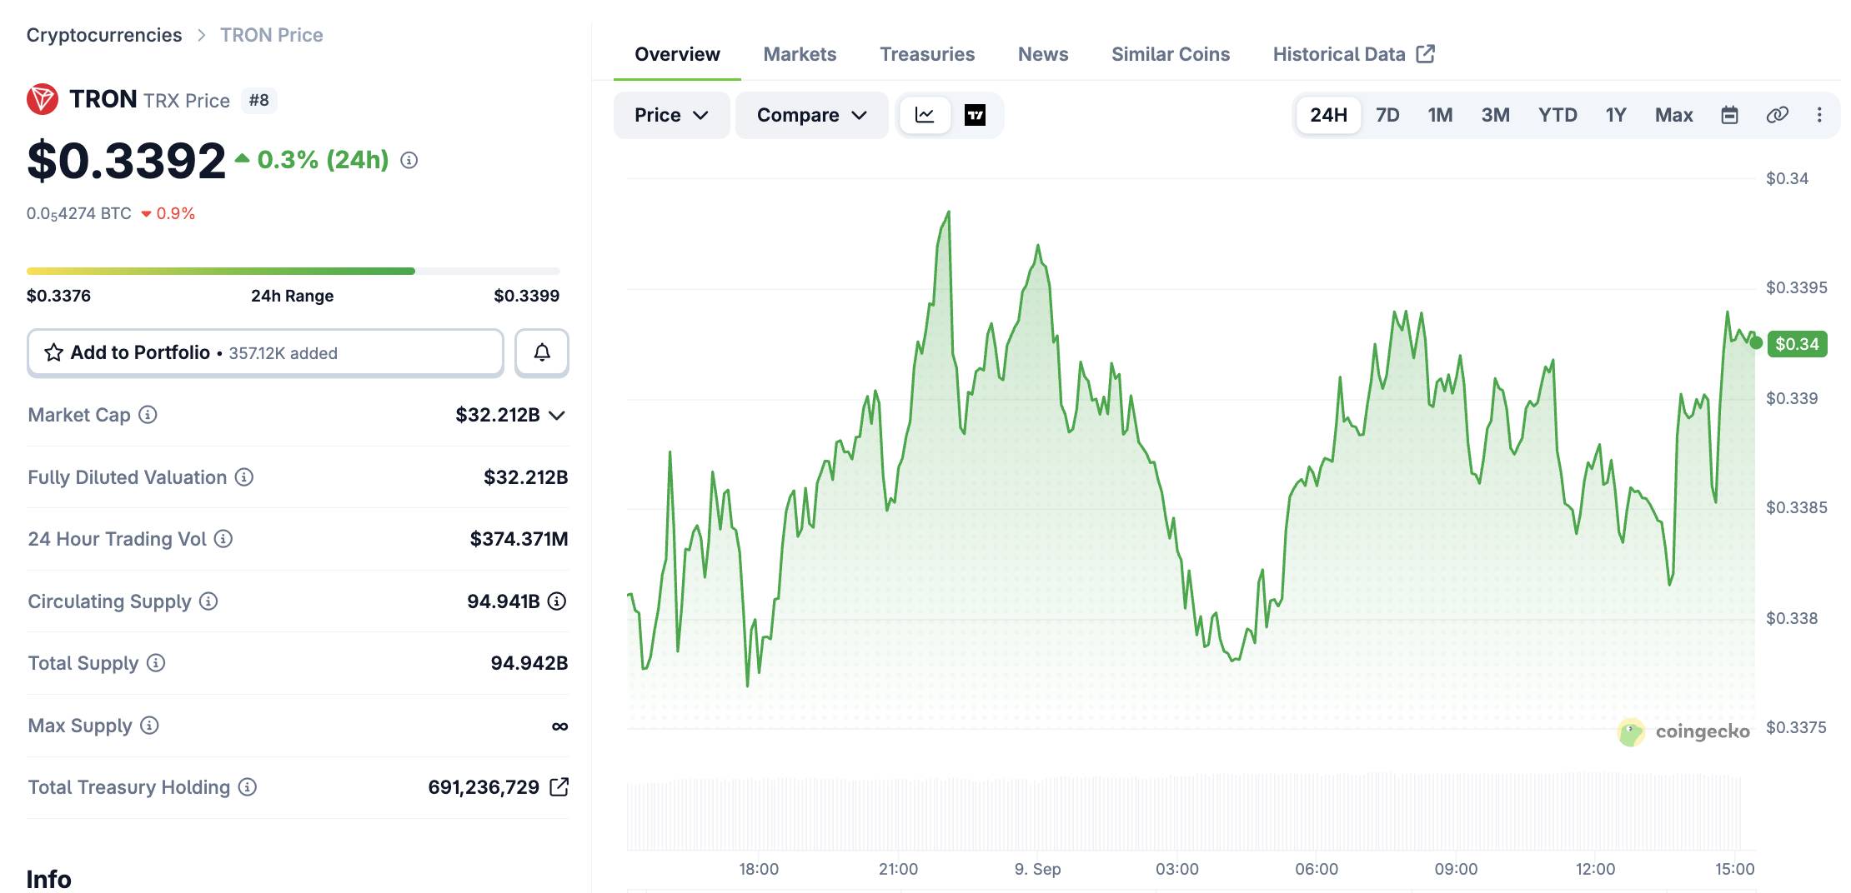This screenshot has width=1851, height=893.
Task: Open the Price dropdown
Action: [671, 115]
